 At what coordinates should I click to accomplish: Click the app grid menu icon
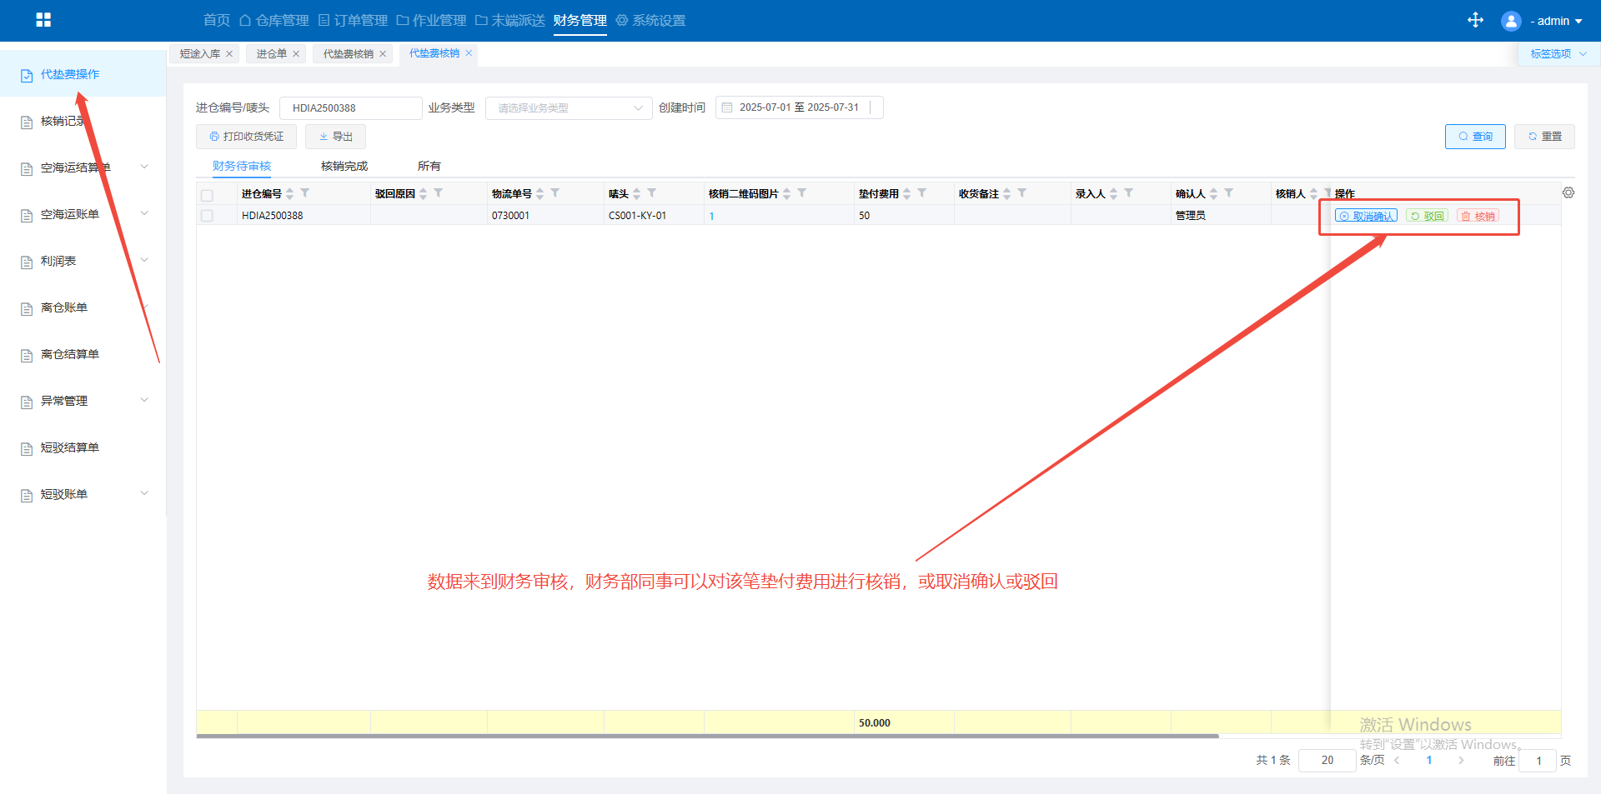(43, 20)
